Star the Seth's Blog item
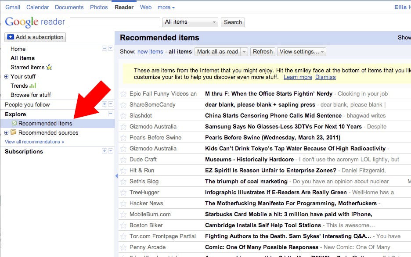The height and width of the screenshot is (257, 411). click(x=123, y=182)
